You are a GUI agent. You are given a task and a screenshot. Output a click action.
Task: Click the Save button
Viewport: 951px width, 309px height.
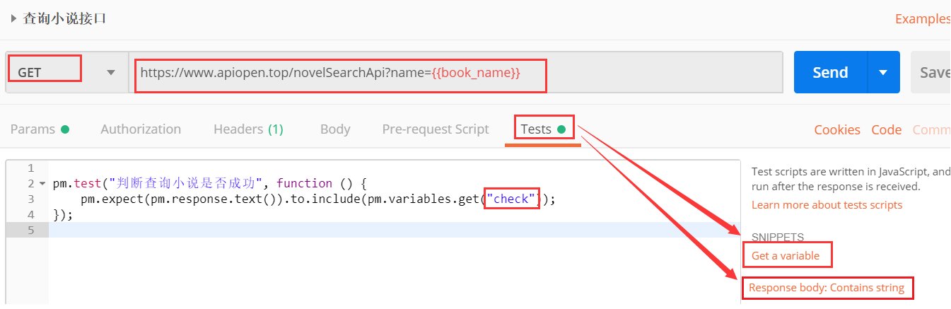pyautogui.click(x=933, y=72)
